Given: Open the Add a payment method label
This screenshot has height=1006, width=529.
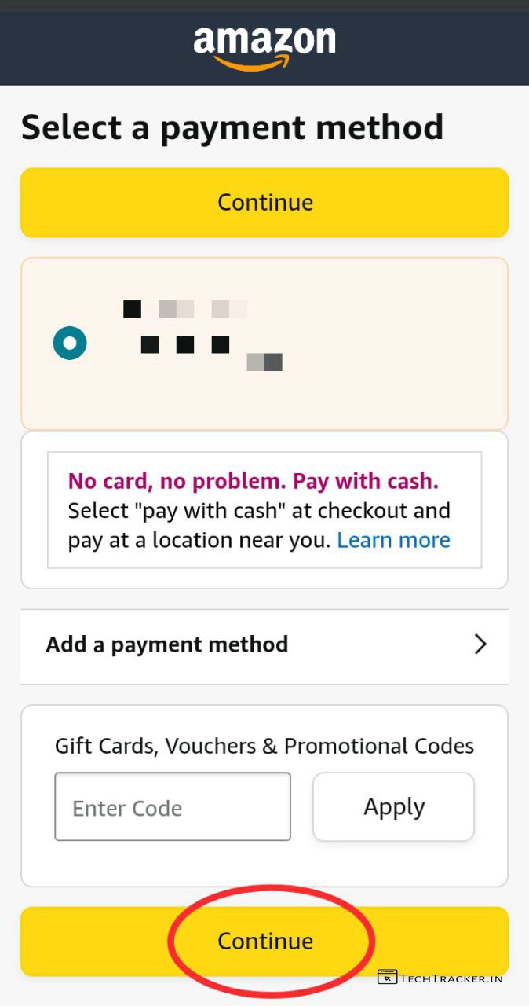Looking at the screenshot, I should tap(167, 644).
